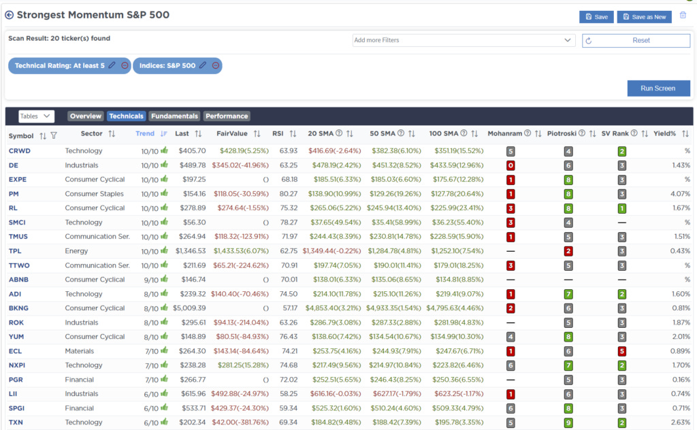Click TXN Piotroski score badge 9

click(x=568, y=423)
